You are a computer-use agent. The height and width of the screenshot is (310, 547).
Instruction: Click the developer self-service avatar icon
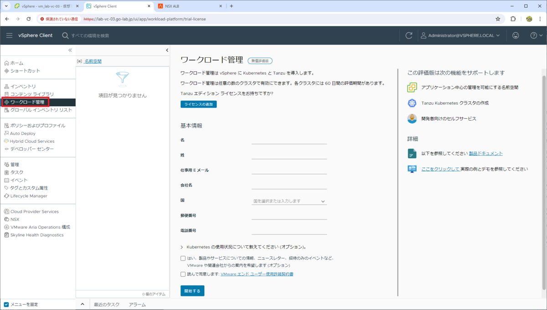click(x=412, y=119)
